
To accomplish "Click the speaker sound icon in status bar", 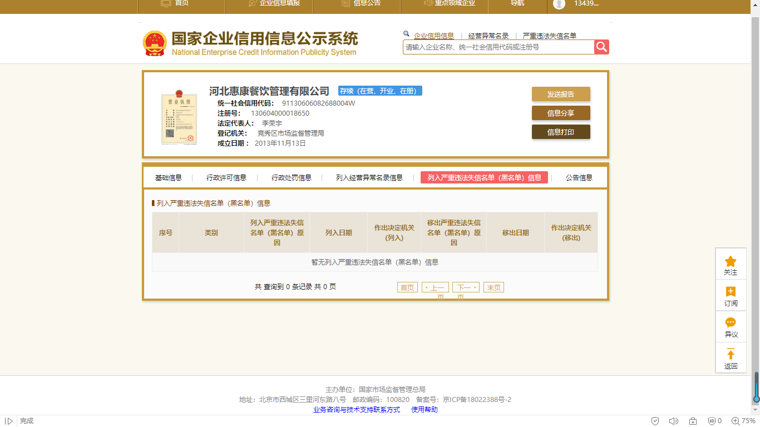I will point(674,421).
